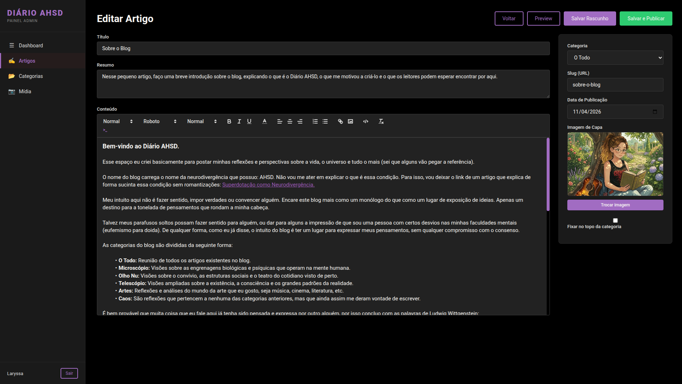Click the underline icon

[249, 121]
